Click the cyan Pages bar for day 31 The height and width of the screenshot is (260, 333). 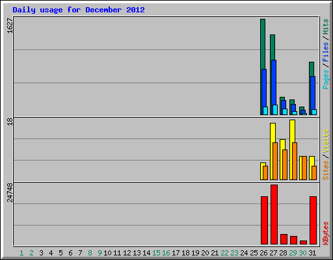point(314,112)
